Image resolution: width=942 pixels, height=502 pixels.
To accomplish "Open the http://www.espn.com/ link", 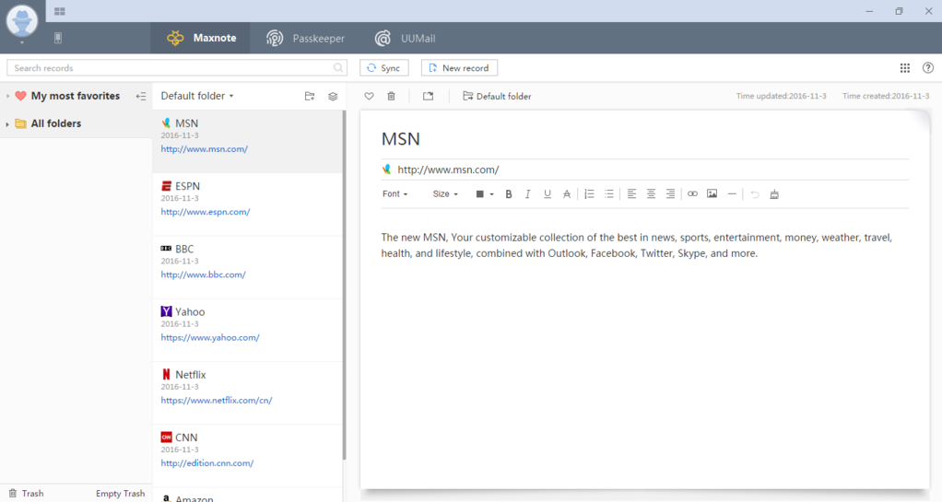I will pos(206,211).
